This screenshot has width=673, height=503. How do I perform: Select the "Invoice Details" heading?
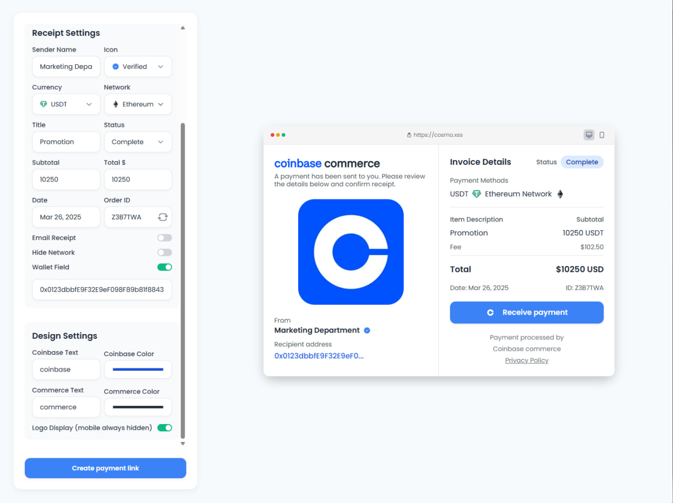click(481, 162)
